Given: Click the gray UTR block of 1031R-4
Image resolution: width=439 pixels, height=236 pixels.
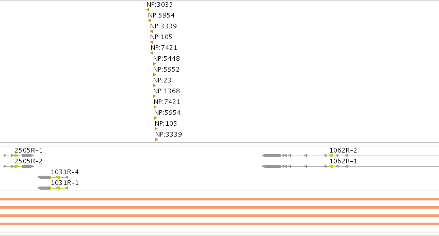Looking at the screenshot, I should tap(44, 177).
